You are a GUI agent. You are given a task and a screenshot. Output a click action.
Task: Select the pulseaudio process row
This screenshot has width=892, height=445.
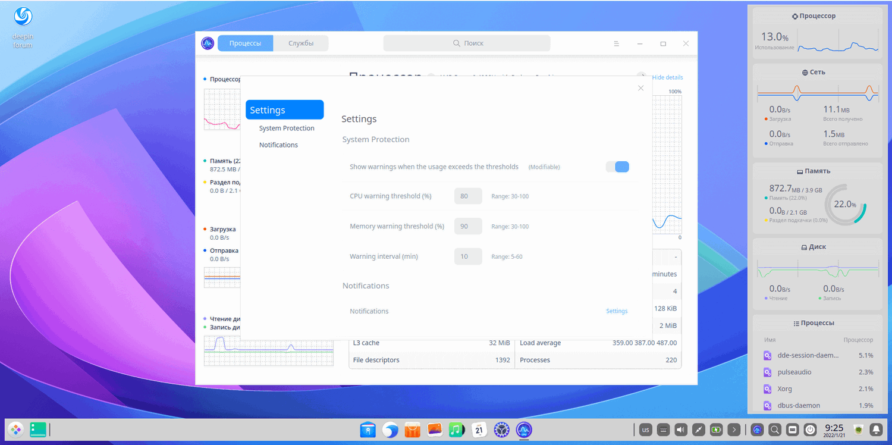[x=818, y=372]
